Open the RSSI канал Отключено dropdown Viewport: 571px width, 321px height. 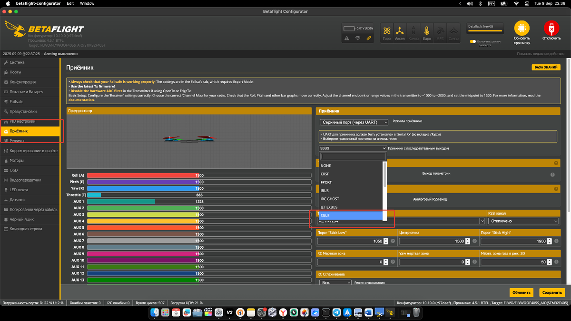pyautogui.click(x=523, y=221)
